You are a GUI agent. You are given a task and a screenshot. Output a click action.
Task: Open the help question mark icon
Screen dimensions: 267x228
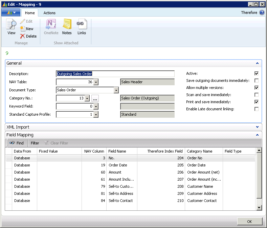coord(262,13)
